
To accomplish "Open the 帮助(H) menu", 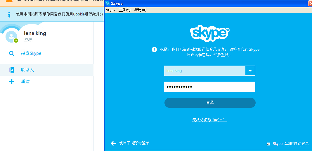I will pyautogui.click(x=140, y=10).
